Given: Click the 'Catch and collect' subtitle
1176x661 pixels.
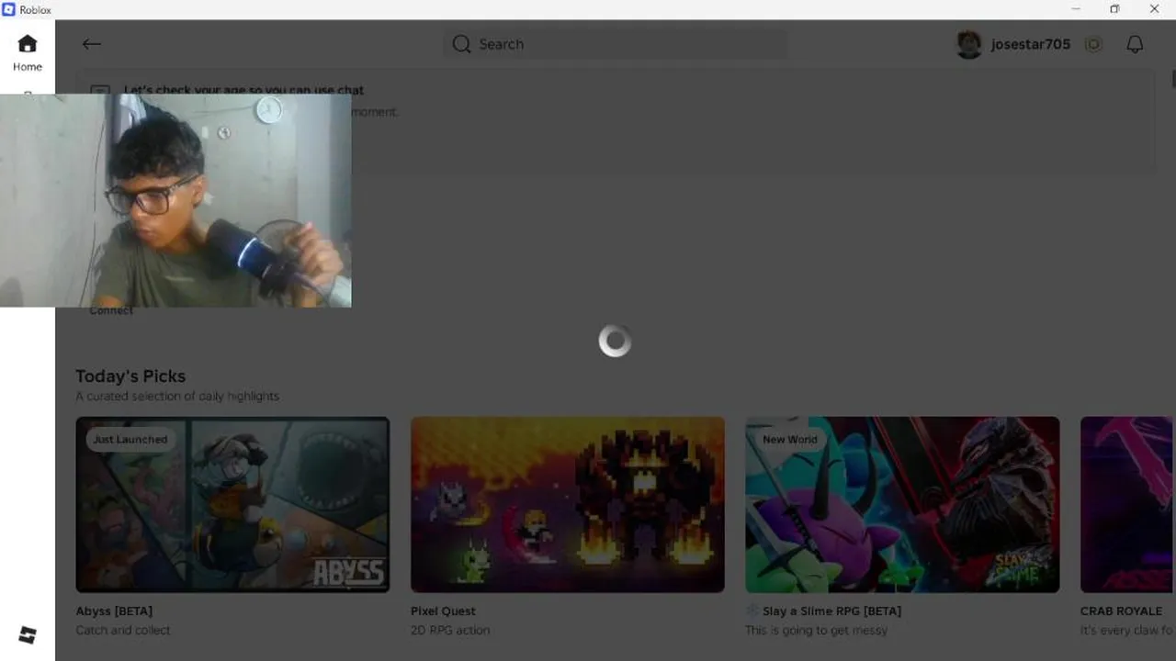Looking at the screenshot, I should pos(123,631).
